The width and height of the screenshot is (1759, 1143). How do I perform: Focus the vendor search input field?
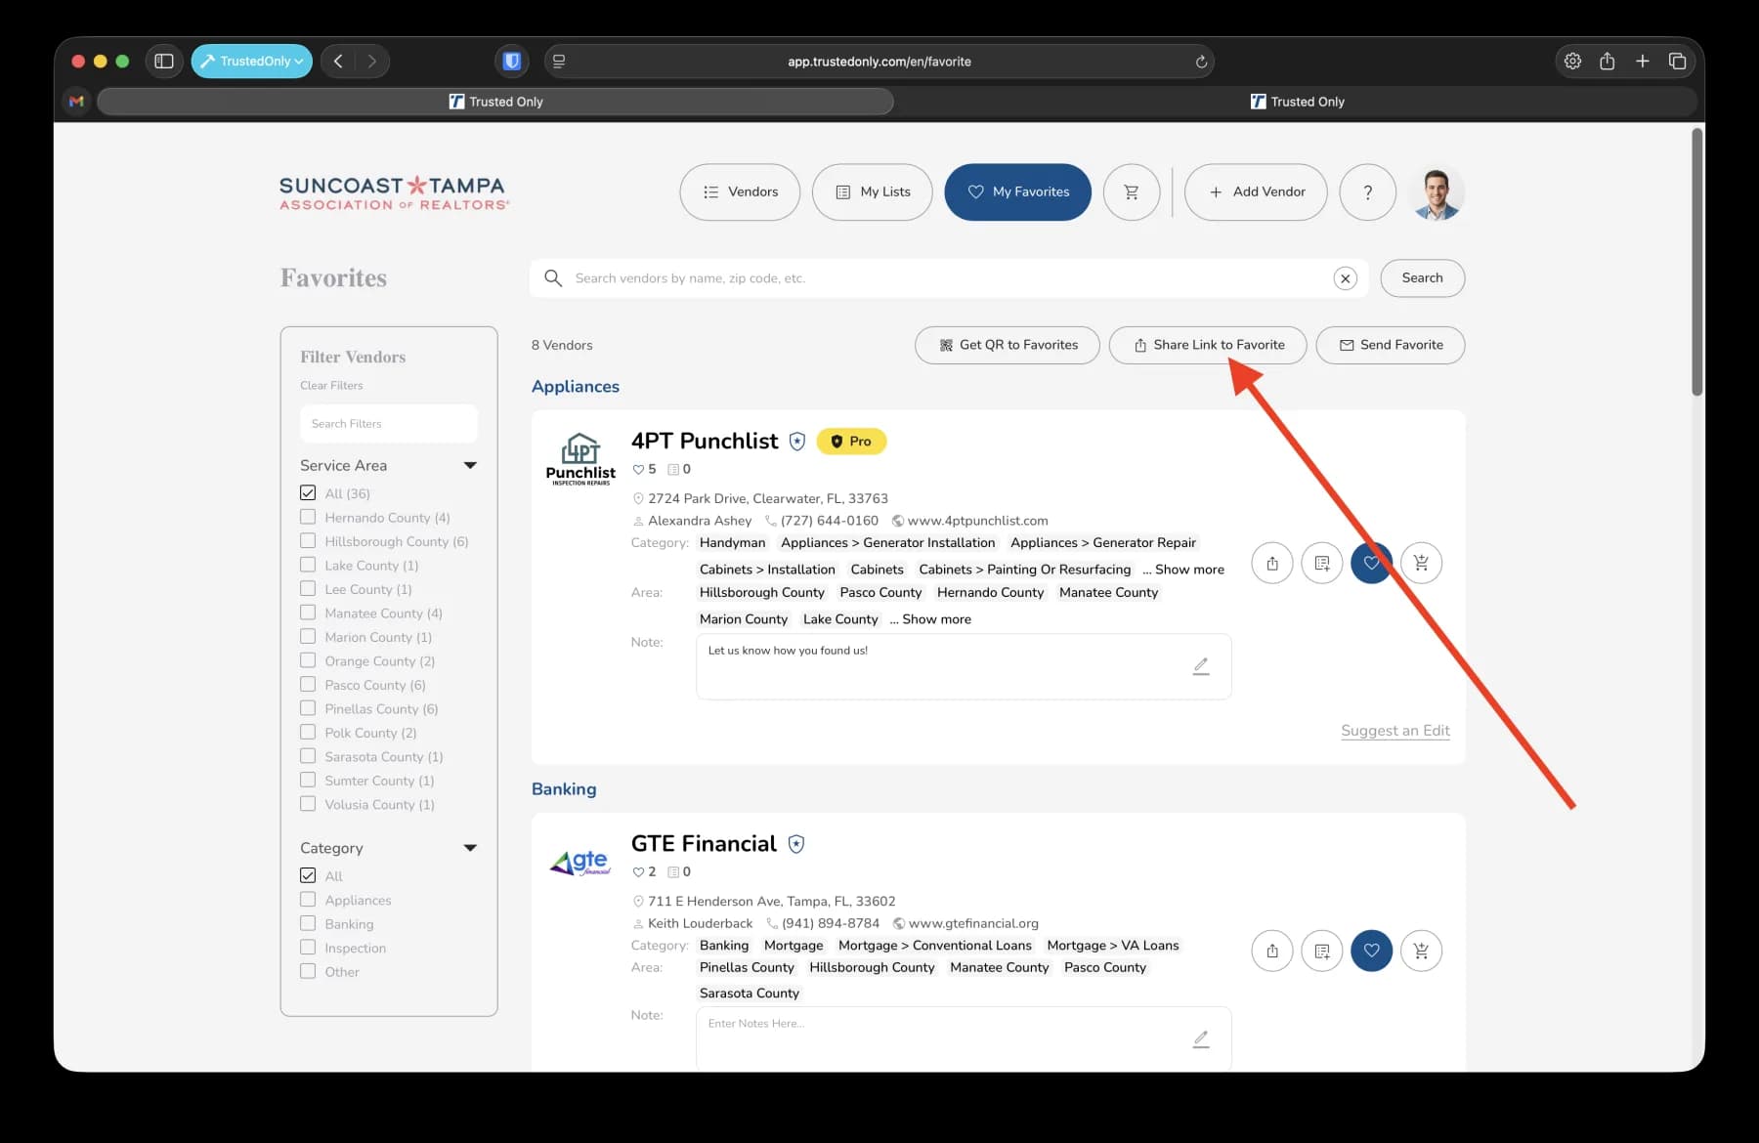[948, 278]
